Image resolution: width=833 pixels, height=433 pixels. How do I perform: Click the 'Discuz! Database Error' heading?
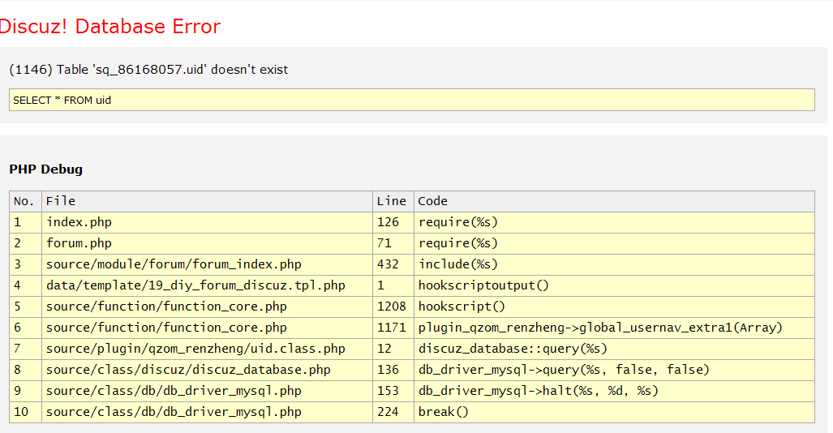pos(110,27)
